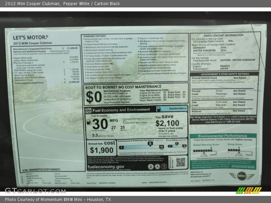Screen dimensions: 271x203
Task: Click "PARTS CONTENT INFORMATION" heading
Action: pos(224,36)
